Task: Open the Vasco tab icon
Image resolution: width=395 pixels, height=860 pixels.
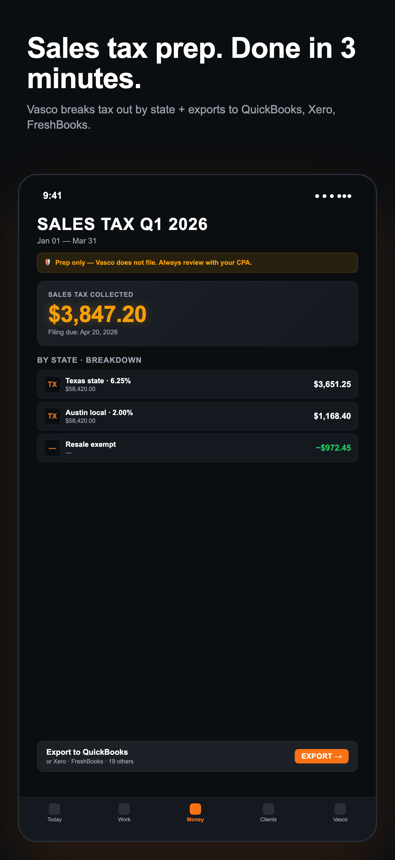Action: coord(340,809)
